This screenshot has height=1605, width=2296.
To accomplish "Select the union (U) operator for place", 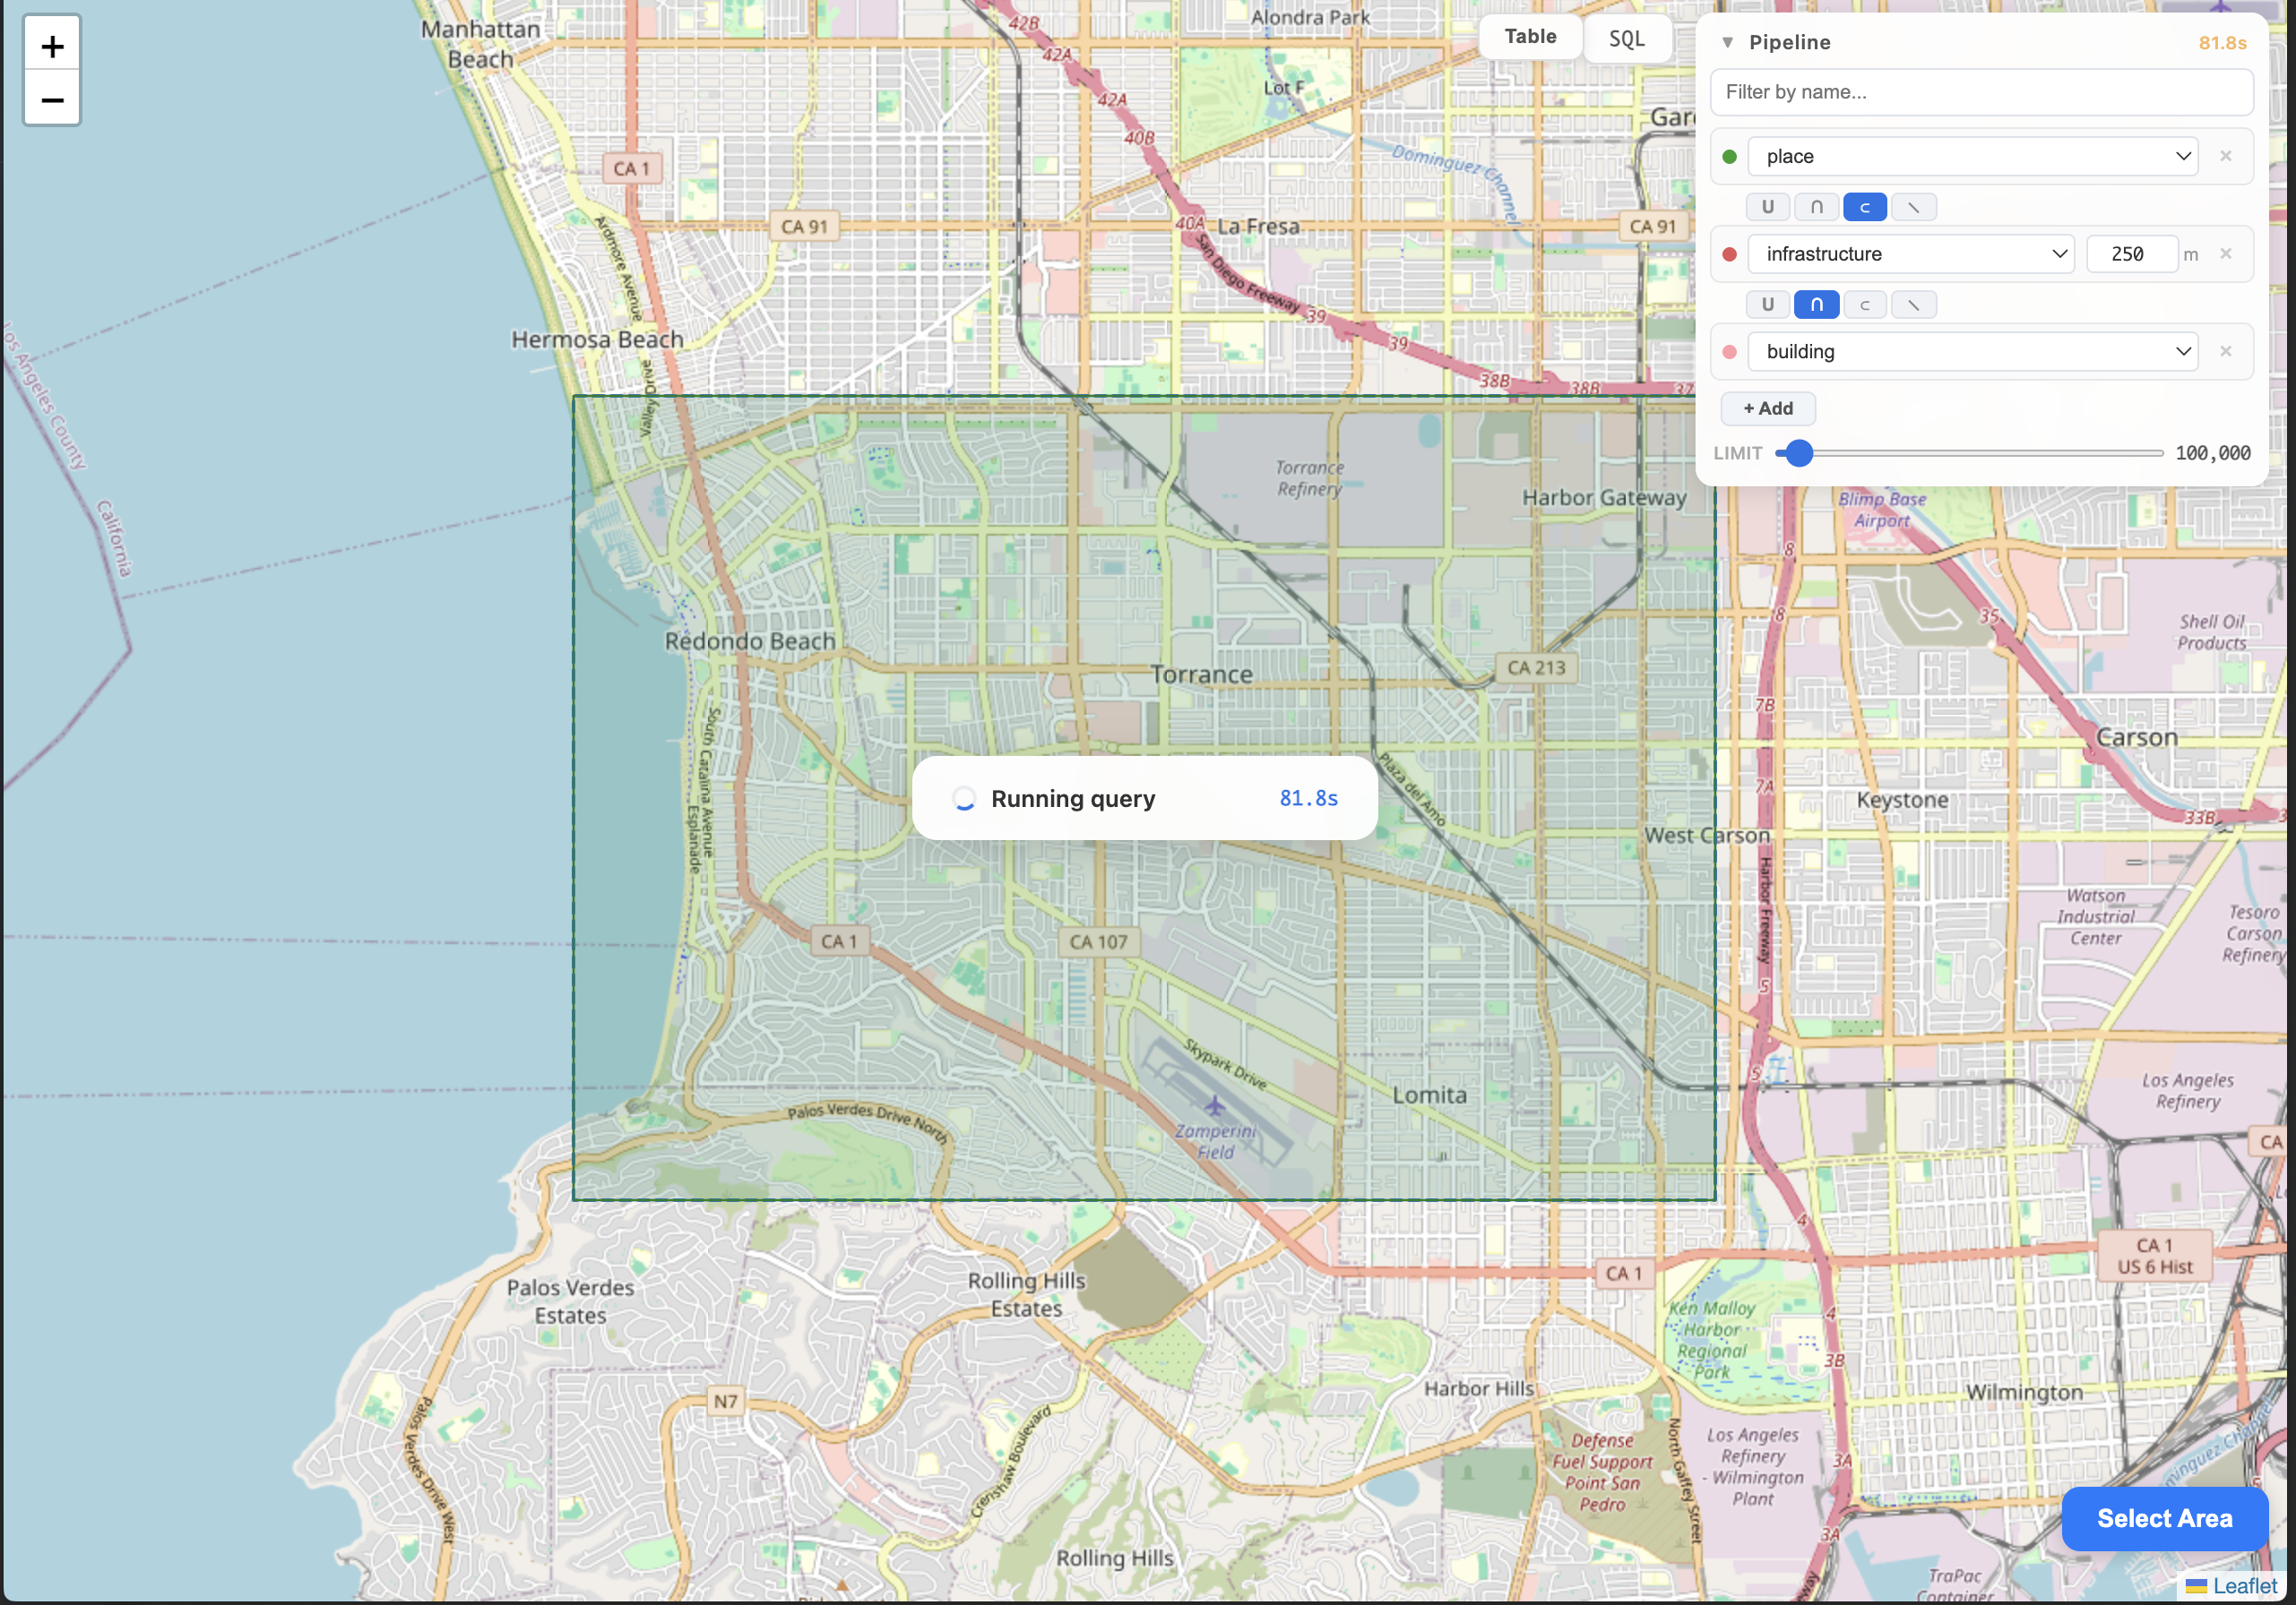I will 1768,206.
